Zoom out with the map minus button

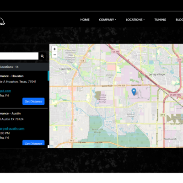pyautogui.click(x=54, y=55)
